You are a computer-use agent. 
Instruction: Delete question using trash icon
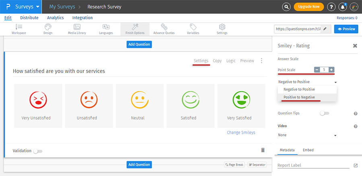point(263,150)
